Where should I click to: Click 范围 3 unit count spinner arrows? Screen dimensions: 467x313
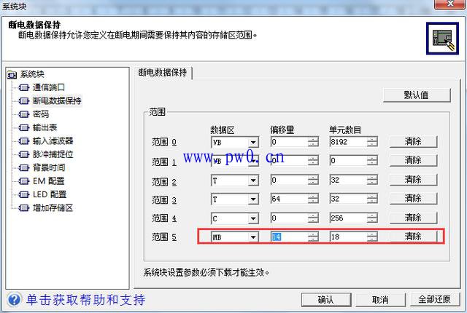click(372, 199)
